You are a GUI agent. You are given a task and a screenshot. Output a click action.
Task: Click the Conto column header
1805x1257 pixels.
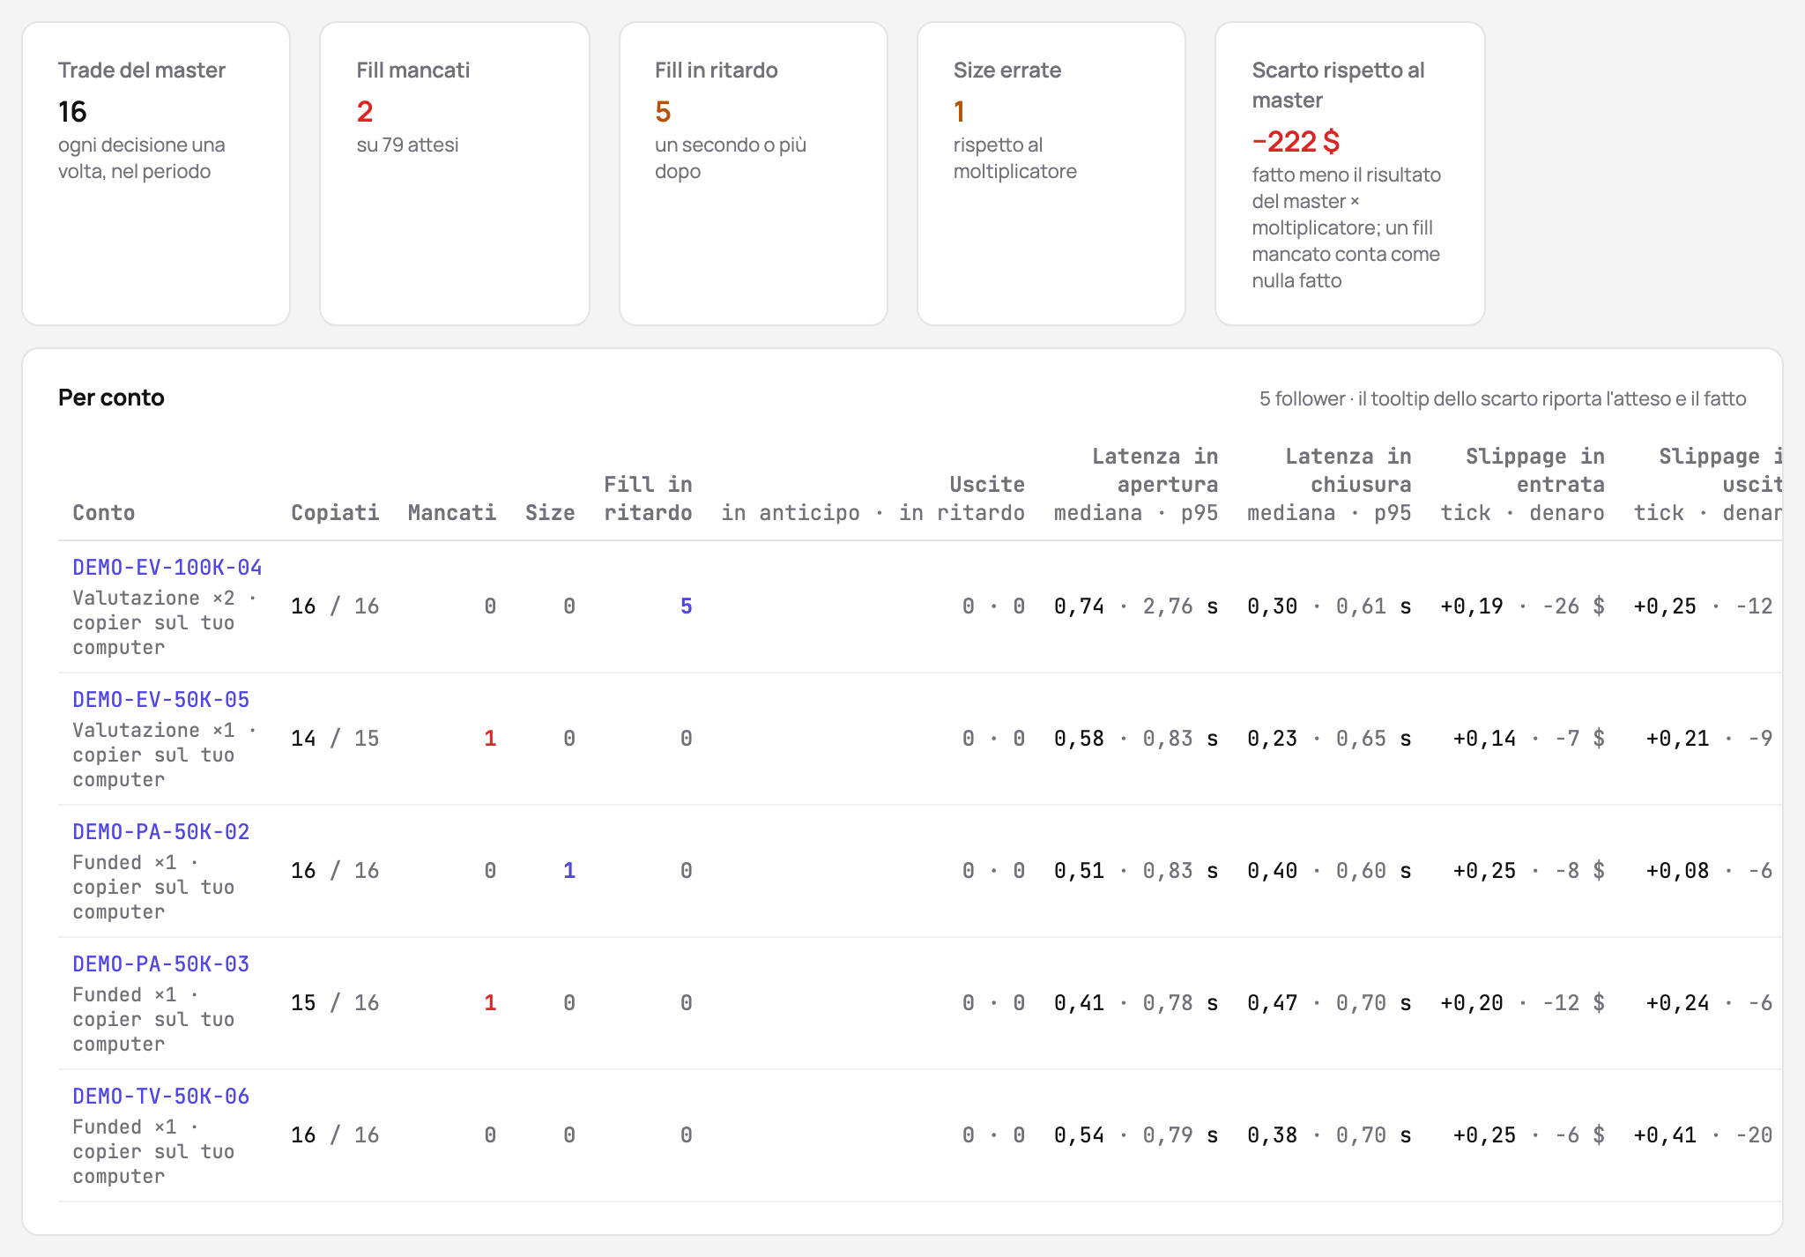pos(104,513)
